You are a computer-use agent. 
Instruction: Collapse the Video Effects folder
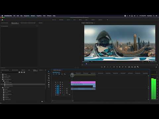pyautogui.click(x=1, y=88)
